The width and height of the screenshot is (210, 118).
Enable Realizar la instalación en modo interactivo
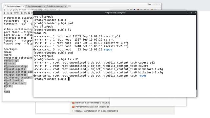coord(73,111)
